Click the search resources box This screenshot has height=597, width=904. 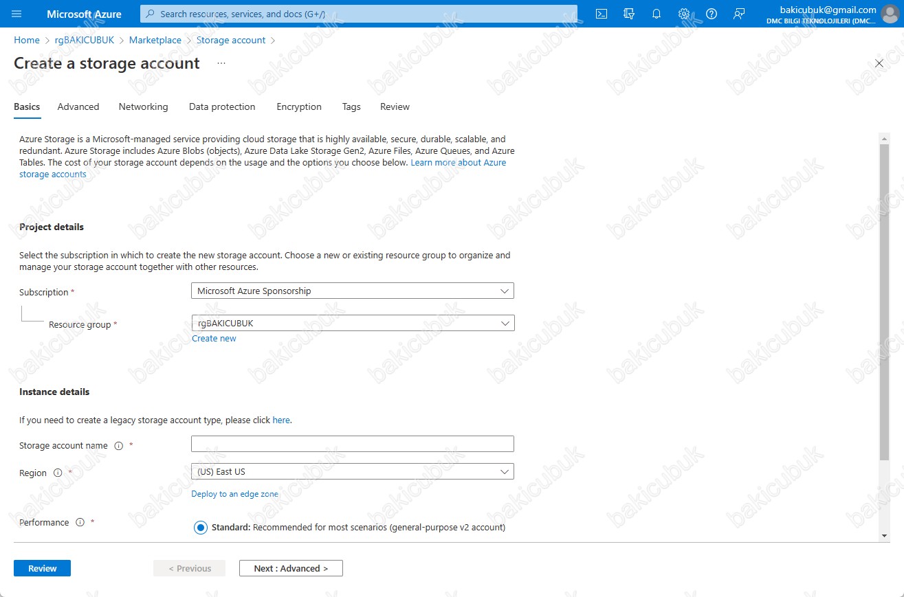pos(359,14)
